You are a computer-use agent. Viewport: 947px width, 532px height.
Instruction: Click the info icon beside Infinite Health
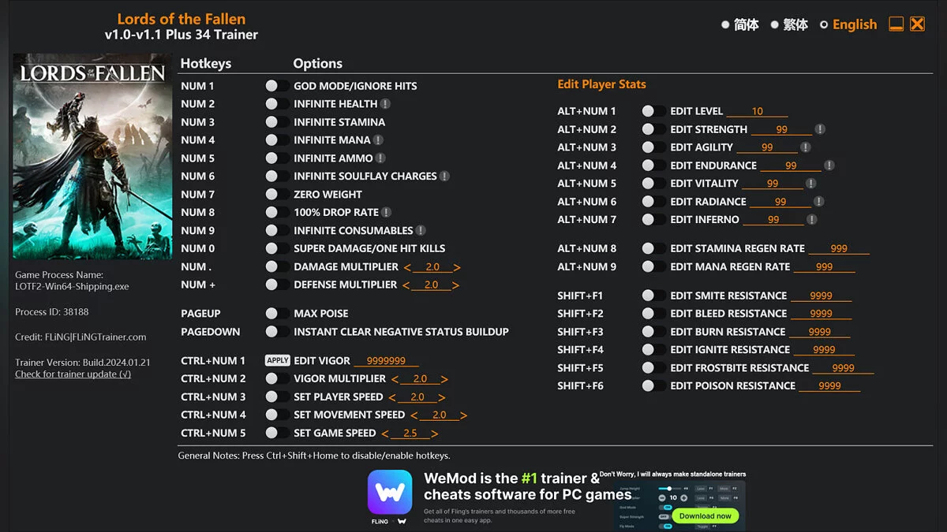coord(385,104)
